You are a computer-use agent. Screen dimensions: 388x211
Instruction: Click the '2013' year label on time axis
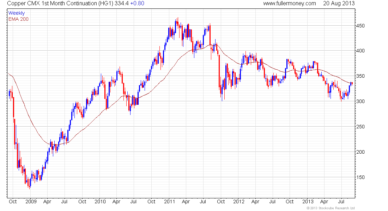click(308, 202)
